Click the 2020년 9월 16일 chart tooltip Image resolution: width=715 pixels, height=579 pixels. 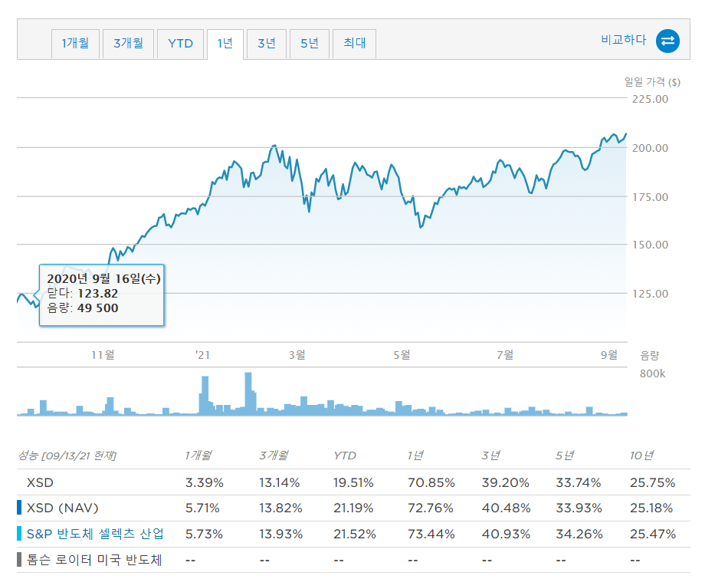pyautogui.click(x=102, y=295)
